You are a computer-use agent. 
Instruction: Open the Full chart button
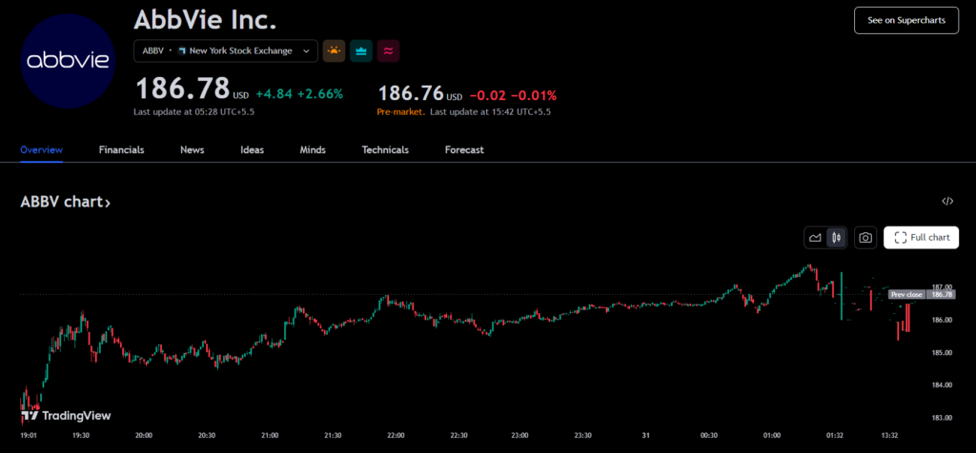(x=922, y=237)
